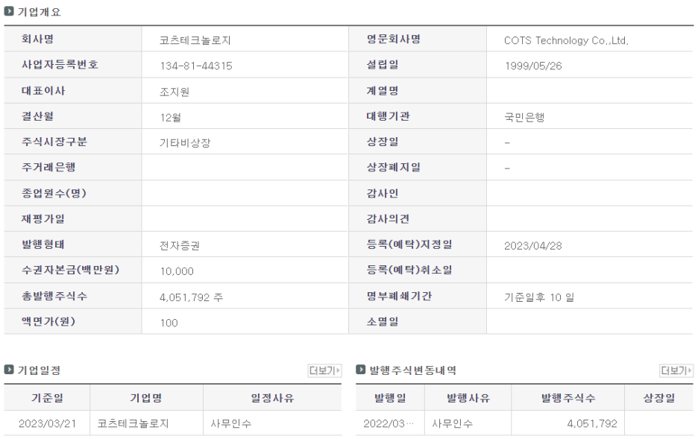Click the 발행일 column header
The height and width of the screenshot is (439, 698).
tap(390, 398)
